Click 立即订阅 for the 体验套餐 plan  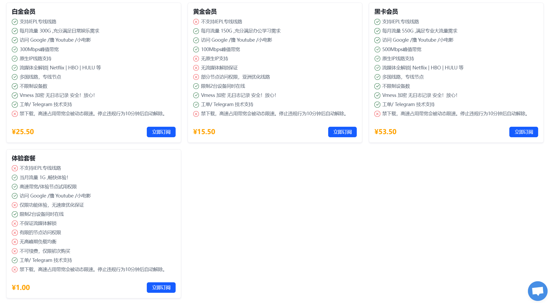161,287
